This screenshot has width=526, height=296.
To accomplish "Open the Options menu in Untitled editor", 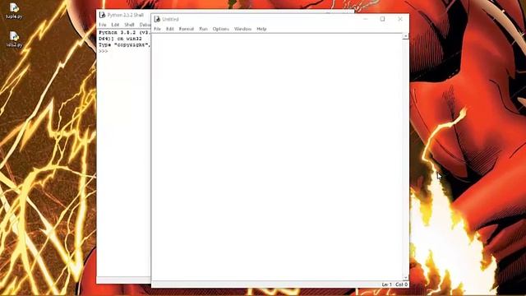I will tap(221, 29).
